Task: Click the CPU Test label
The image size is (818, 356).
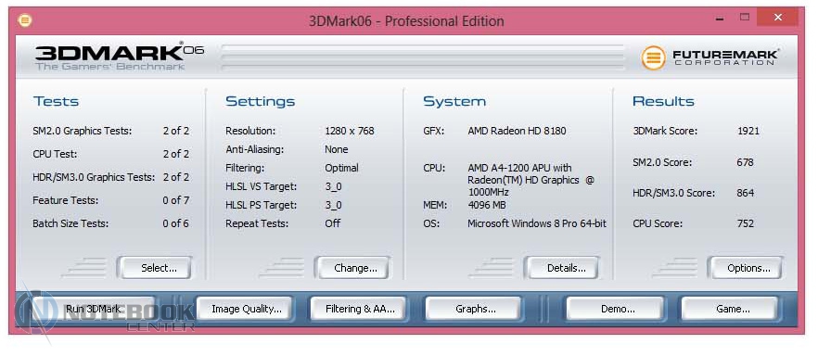Action: point(56,154)
